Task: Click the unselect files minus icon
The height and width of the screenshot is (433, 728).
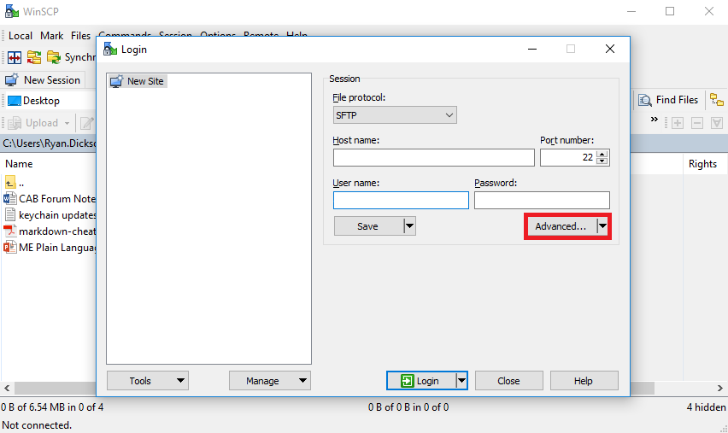Action: coord(697,123)
